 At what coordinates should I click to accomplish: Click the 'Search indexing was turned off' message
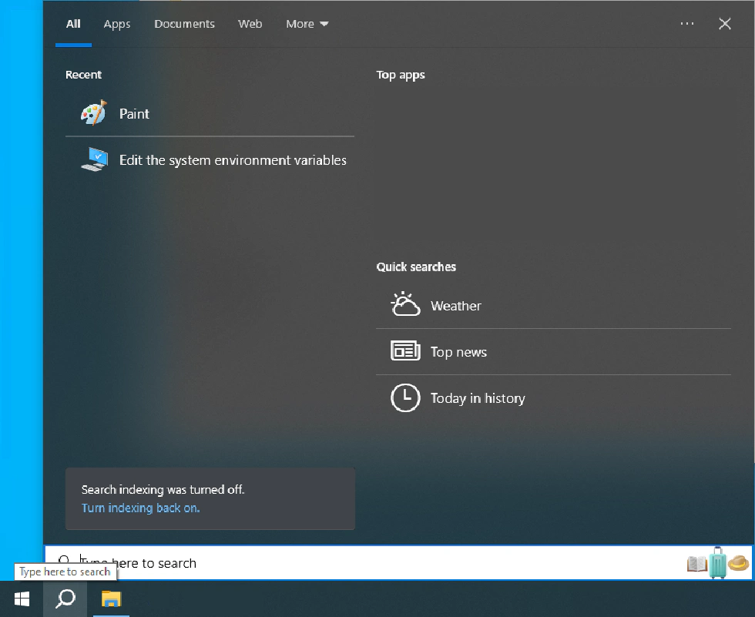tap(163, 489)
